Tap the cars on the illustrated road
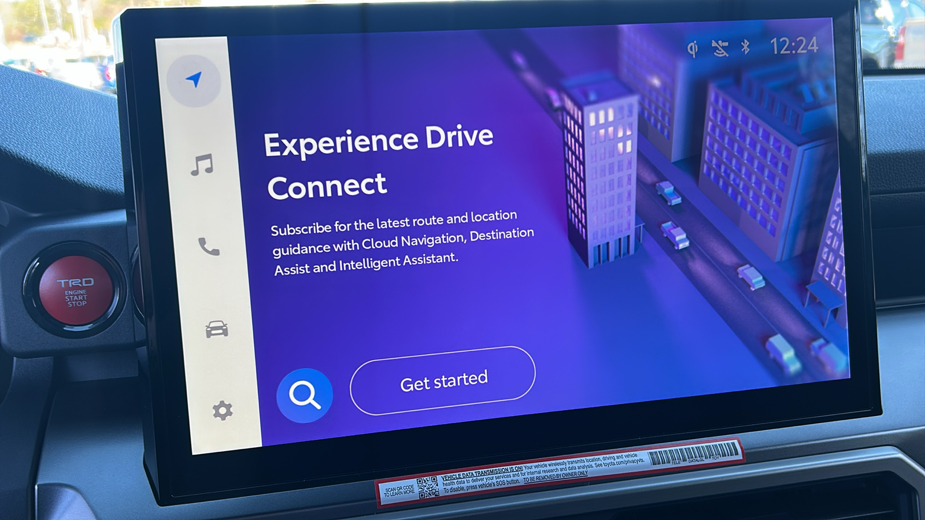This screenshot has width=925, height=520. coord(674,234)
